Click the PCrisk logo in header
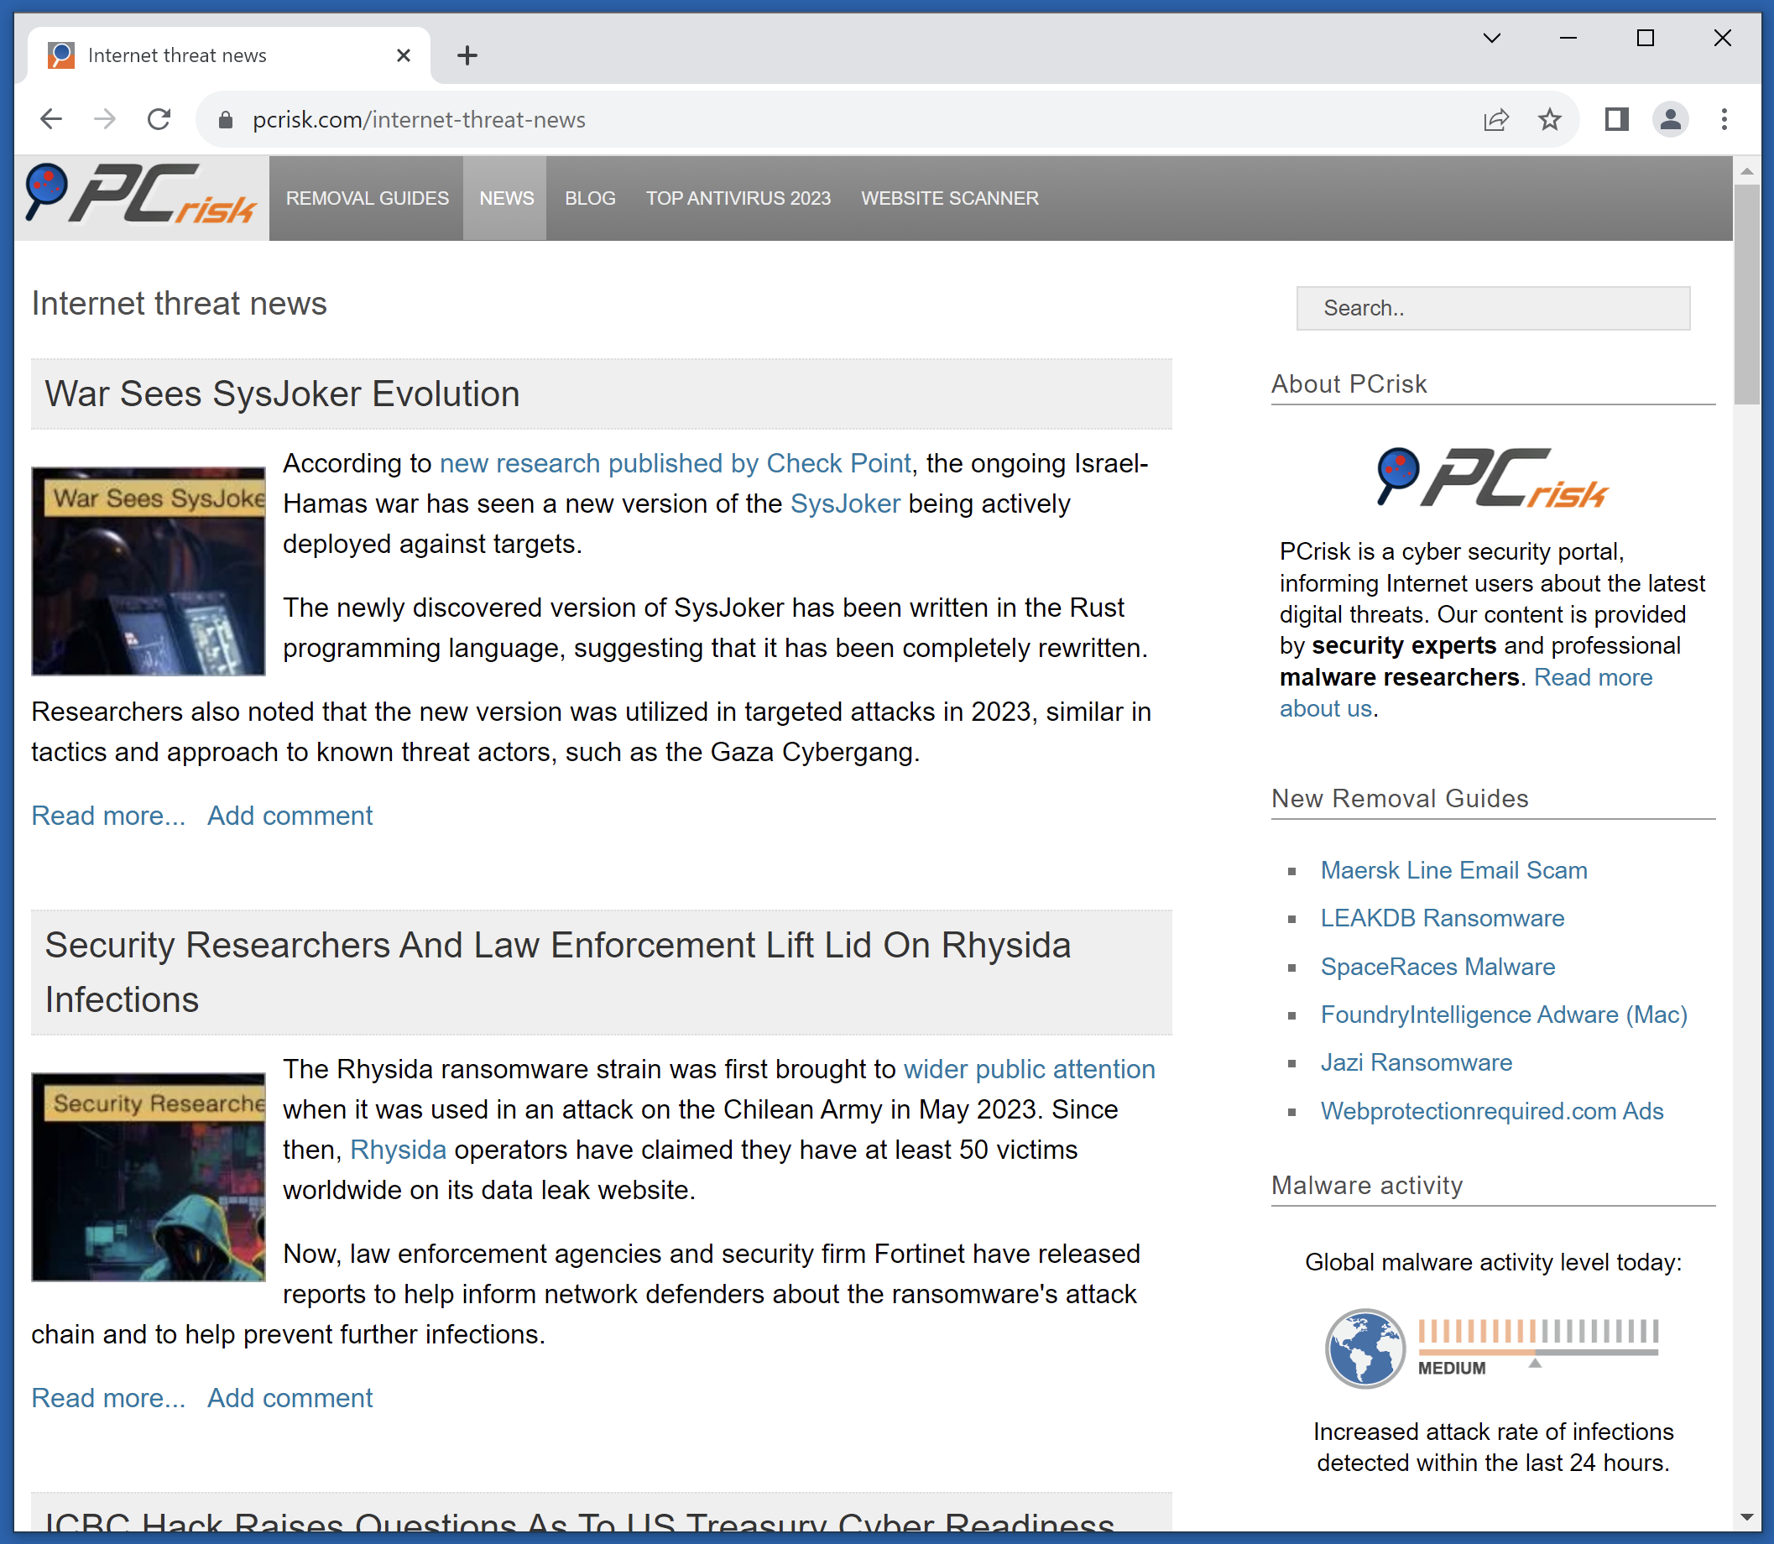The image size is (1774, 1544). [x=141, y=193]
